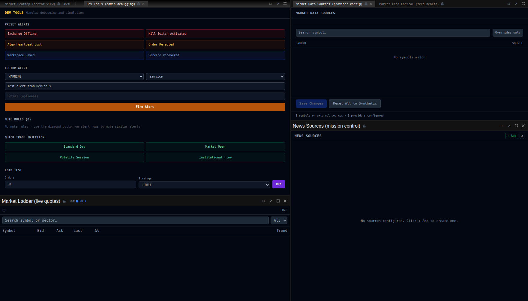528x301 pixels.
Task: Switch to the Market Feed Control tab
Action: [409, 4]
